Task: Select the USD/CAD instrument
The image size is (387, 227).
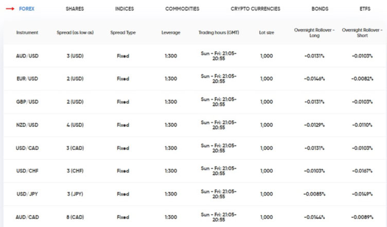Action: point(27,148)
